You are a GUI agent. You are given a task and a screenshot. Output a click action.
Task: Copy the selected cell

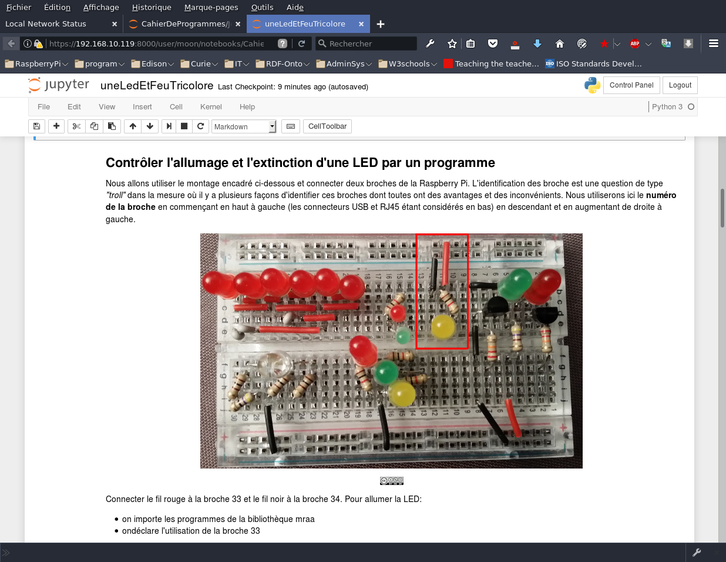pos(94,126)
